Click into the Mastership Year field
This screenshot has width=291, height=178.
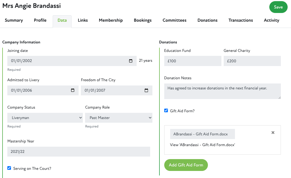tap(79, 152)
